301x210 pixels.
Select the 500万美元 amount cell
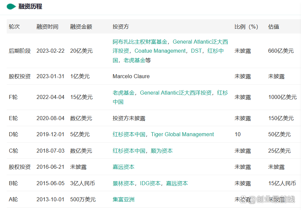click(83, 200)
